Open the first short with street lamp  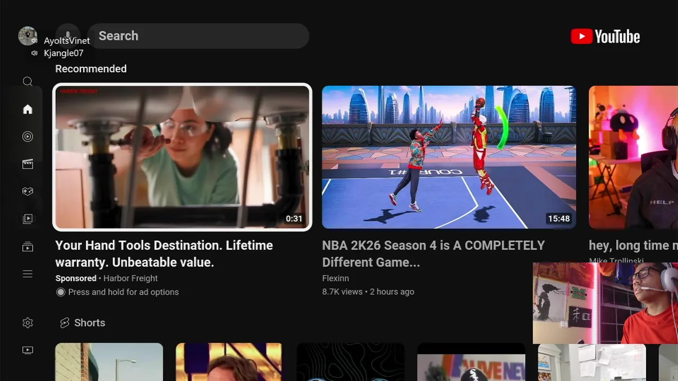tap(109, 362)
